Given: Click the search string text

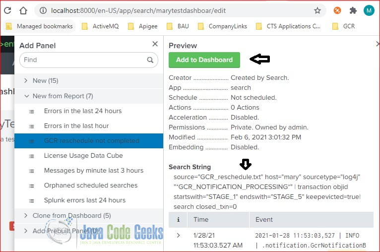Looking at the screenshot, I should (x=267, y=191).
